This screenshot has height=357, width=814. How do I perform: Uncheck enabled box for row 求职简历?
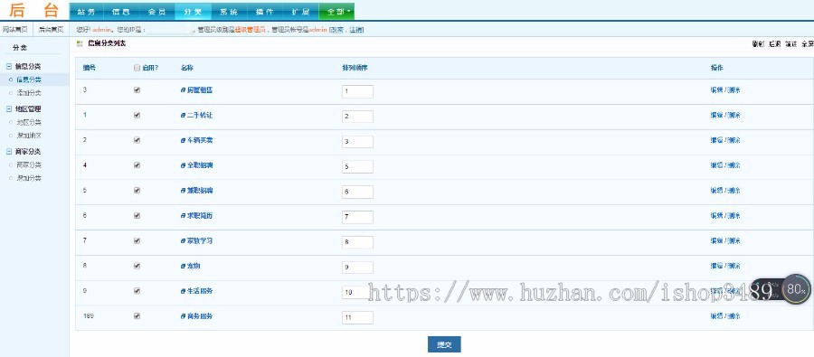137,215
